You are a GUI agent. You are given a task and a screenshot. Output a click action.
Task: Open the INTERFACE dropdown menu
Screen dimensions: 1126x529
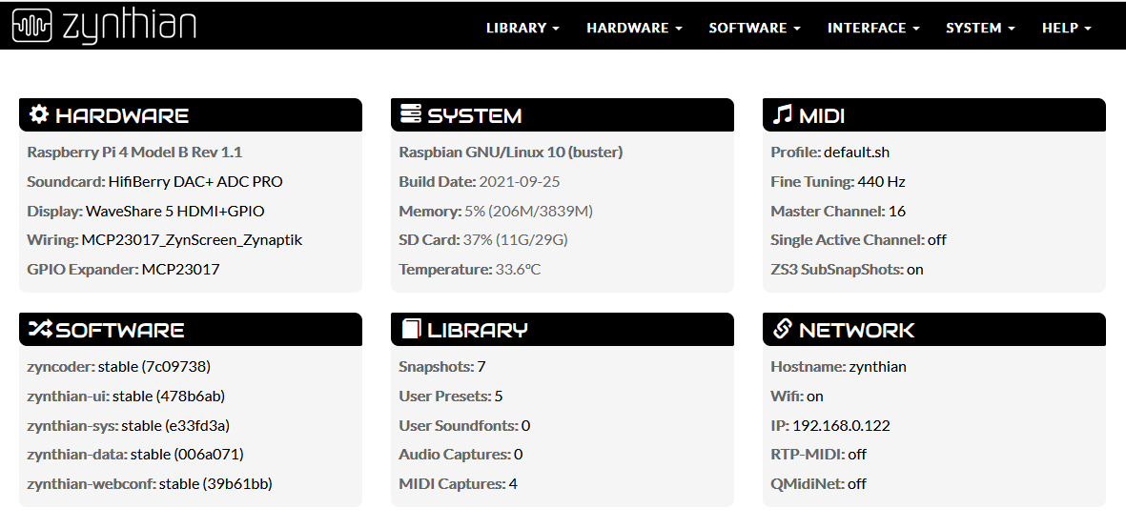coord(873,28)
